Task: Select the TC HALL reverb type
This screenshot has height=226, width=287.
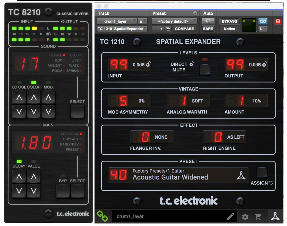Action: (57, 55)
